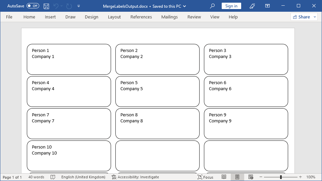322x181 pixels.
Task: Switch to Web Layout view
Action: tap(251, 177)
